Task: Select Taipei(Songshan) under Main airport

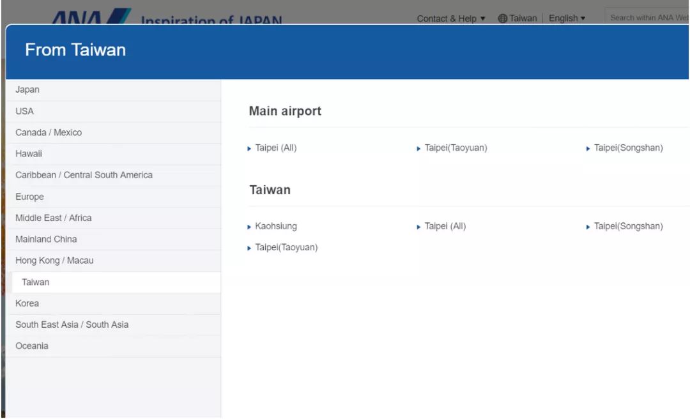Action: [628, 148]
